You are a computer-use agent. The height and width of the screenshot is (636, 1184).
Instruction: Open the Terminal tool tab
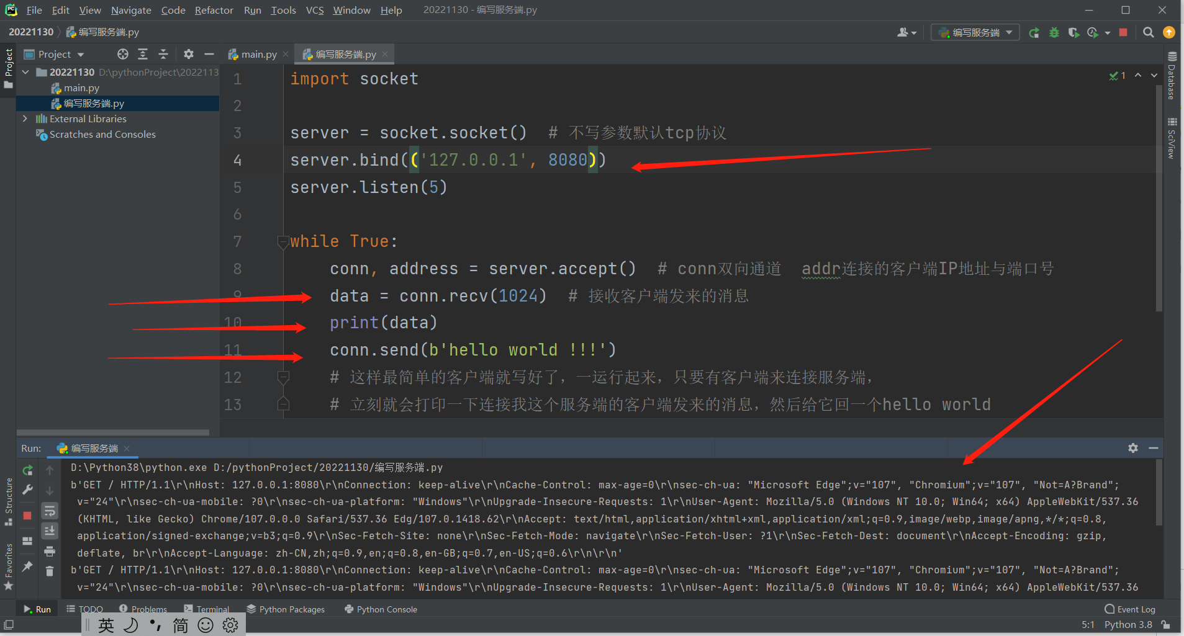(207, 609)
